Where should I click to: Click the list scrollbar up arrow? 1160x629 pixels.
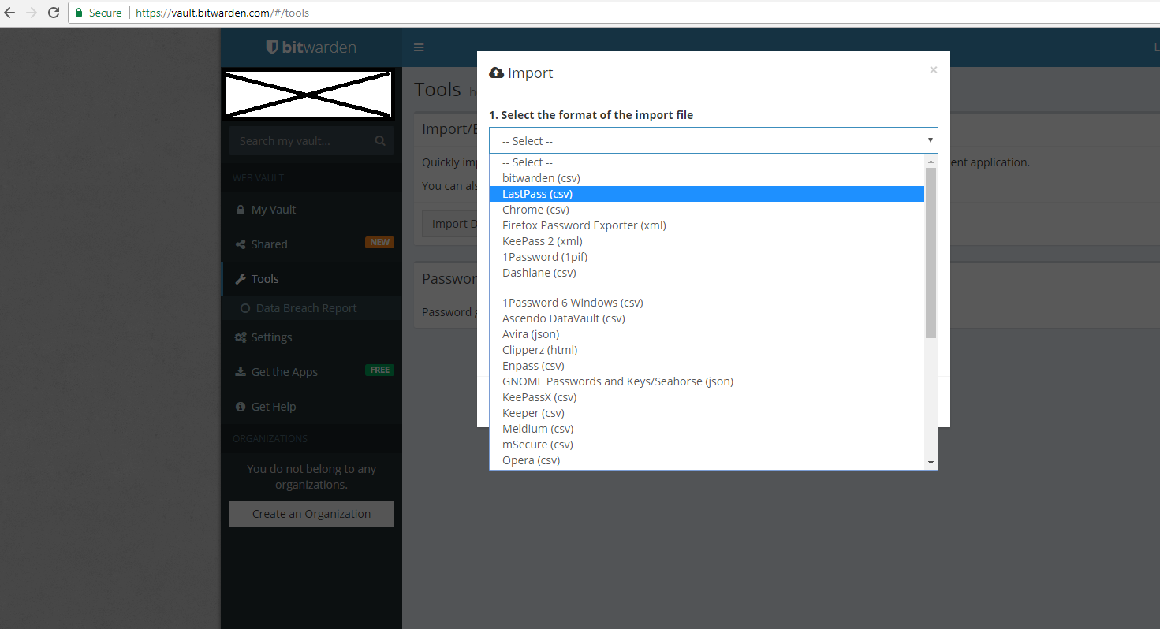tap(931, 161)
